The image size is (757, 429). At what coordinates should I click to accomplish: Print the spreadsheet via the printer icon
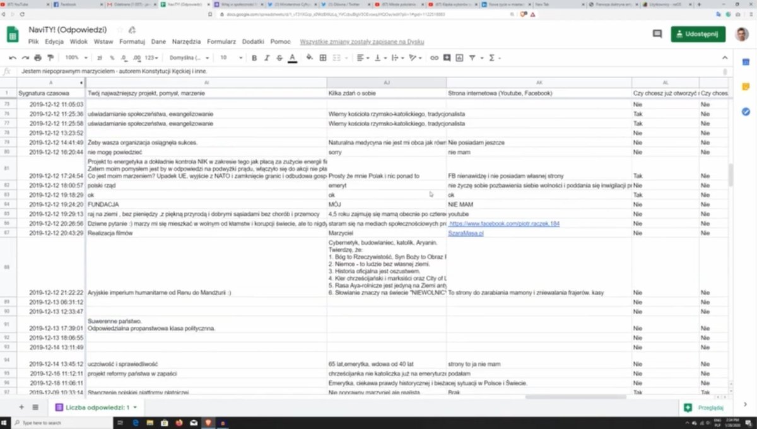(x=38, y=57)
